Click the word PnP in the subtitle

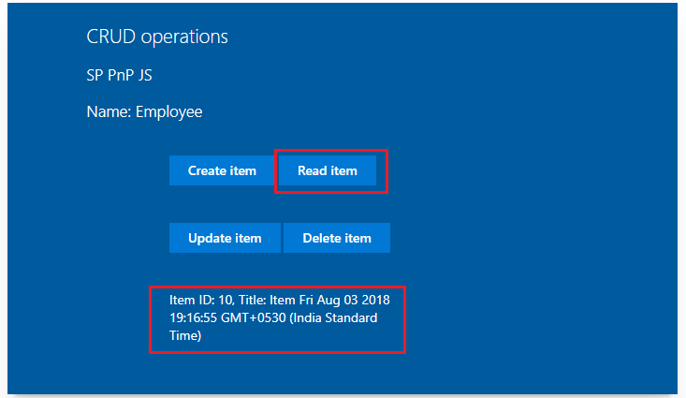122,75
